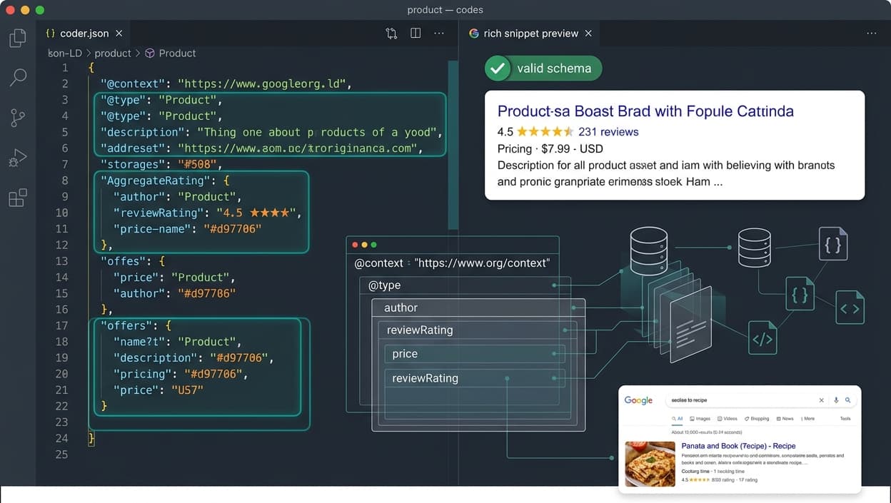This screenshot has width=891, height=503.
Task: Click line number 8 in the gutter
Action: (x=65, y=181)
